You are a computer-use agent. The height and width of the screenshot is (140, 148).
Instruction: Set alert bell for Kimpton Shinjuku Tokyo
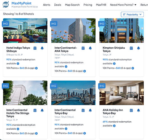138,48
